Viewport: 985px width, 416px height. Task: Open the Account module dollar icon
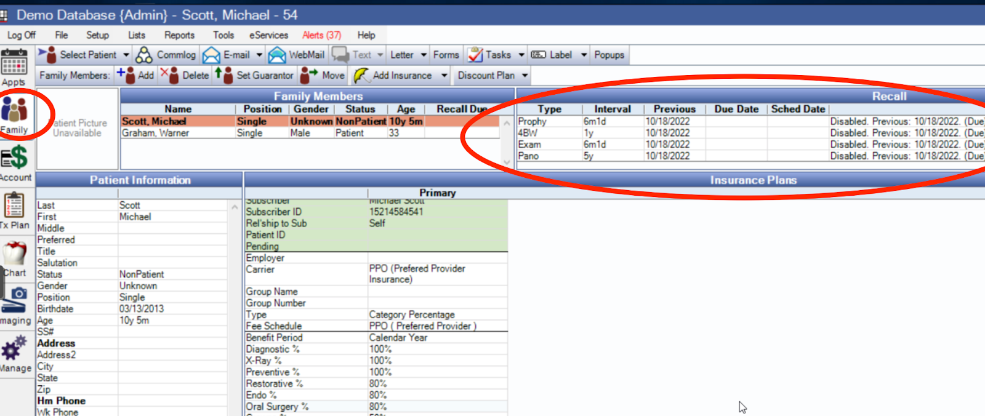pyautogui.click(x=15, y=161)
